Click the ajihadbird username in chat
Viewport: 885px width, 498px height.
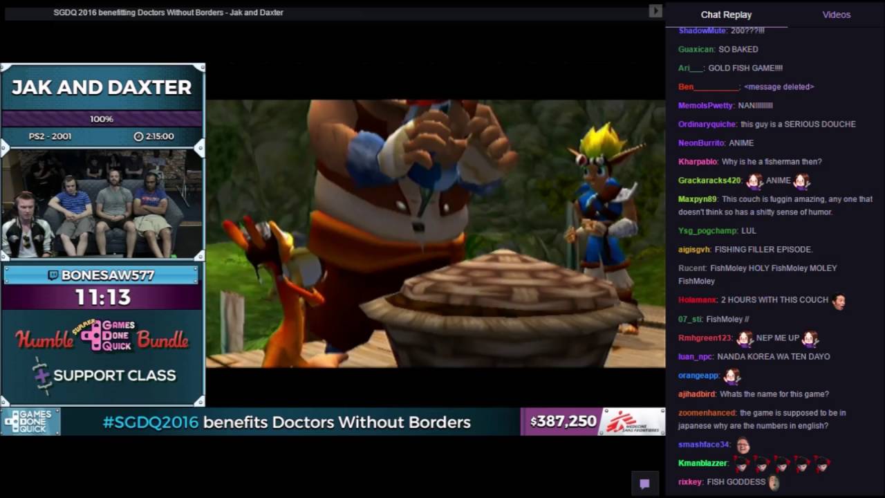[x=696, y=394]
